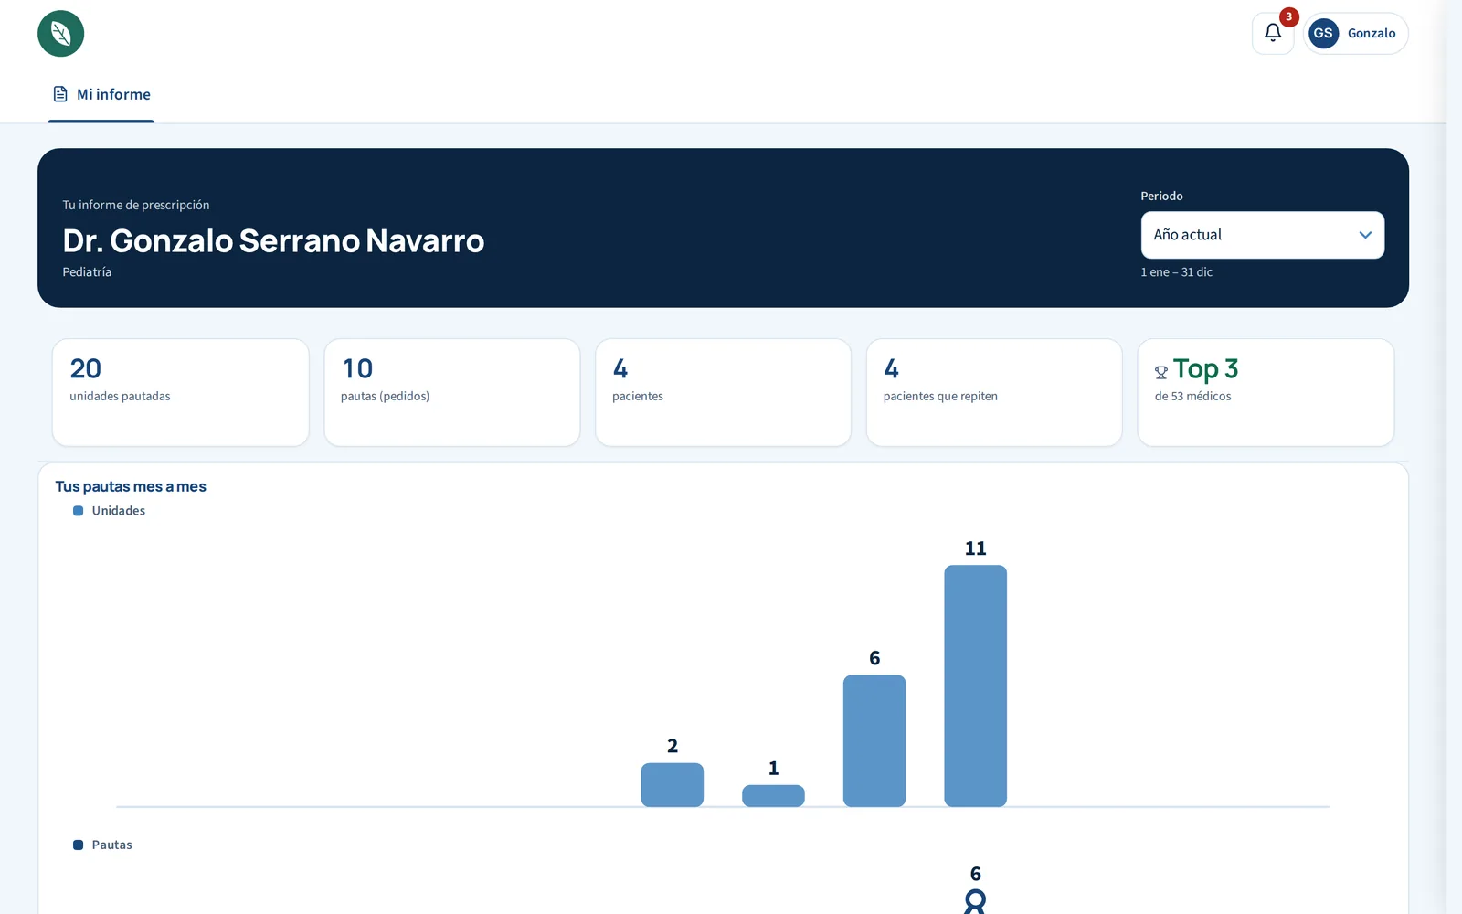Click the Periodo label
The width and height of the screenshot is (1462, 914).
pyautogui.click(x=1161, y=197)
